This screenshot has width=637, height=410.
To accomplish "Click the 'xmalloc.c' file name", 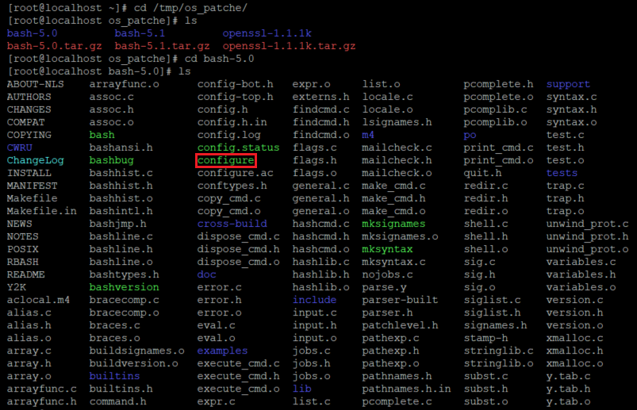I will pos(574,338).
